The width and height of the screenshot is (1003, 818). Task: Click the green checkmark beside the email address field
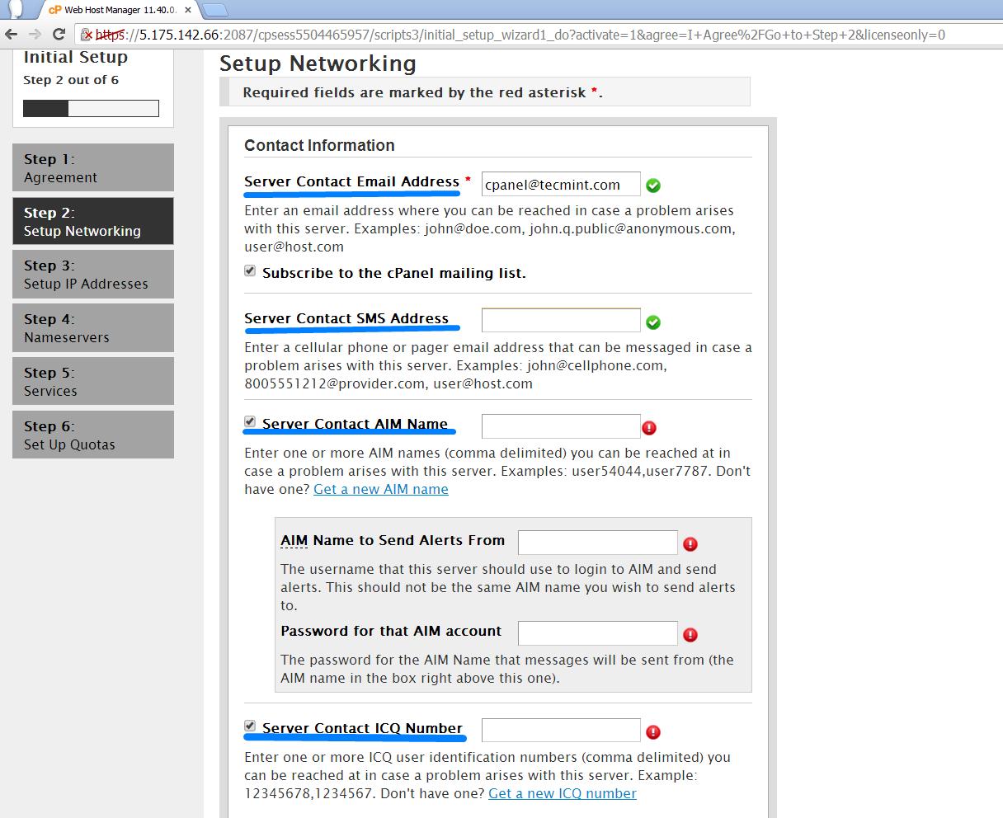pos(653,186)
